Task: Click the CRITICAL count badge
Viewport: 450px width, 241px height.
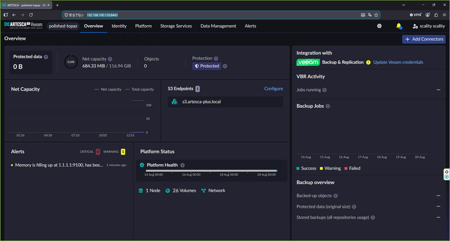Action: click(x=98, y=152)
